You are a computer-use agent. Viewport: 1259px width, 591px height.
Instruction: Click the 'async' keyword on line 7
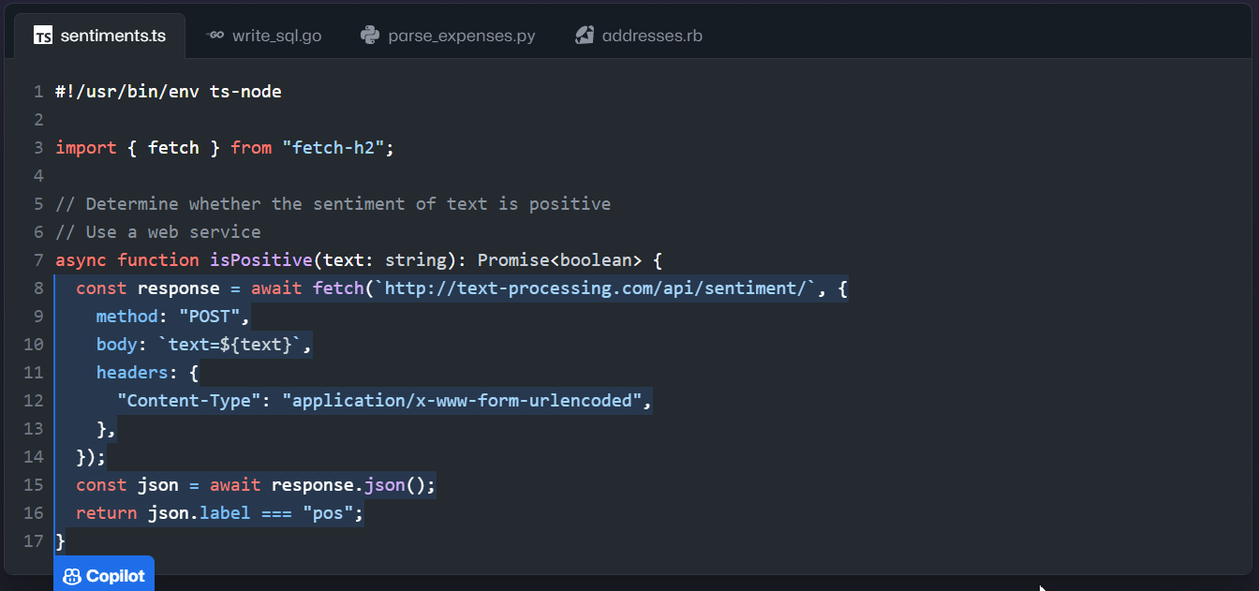coord(81,260)
